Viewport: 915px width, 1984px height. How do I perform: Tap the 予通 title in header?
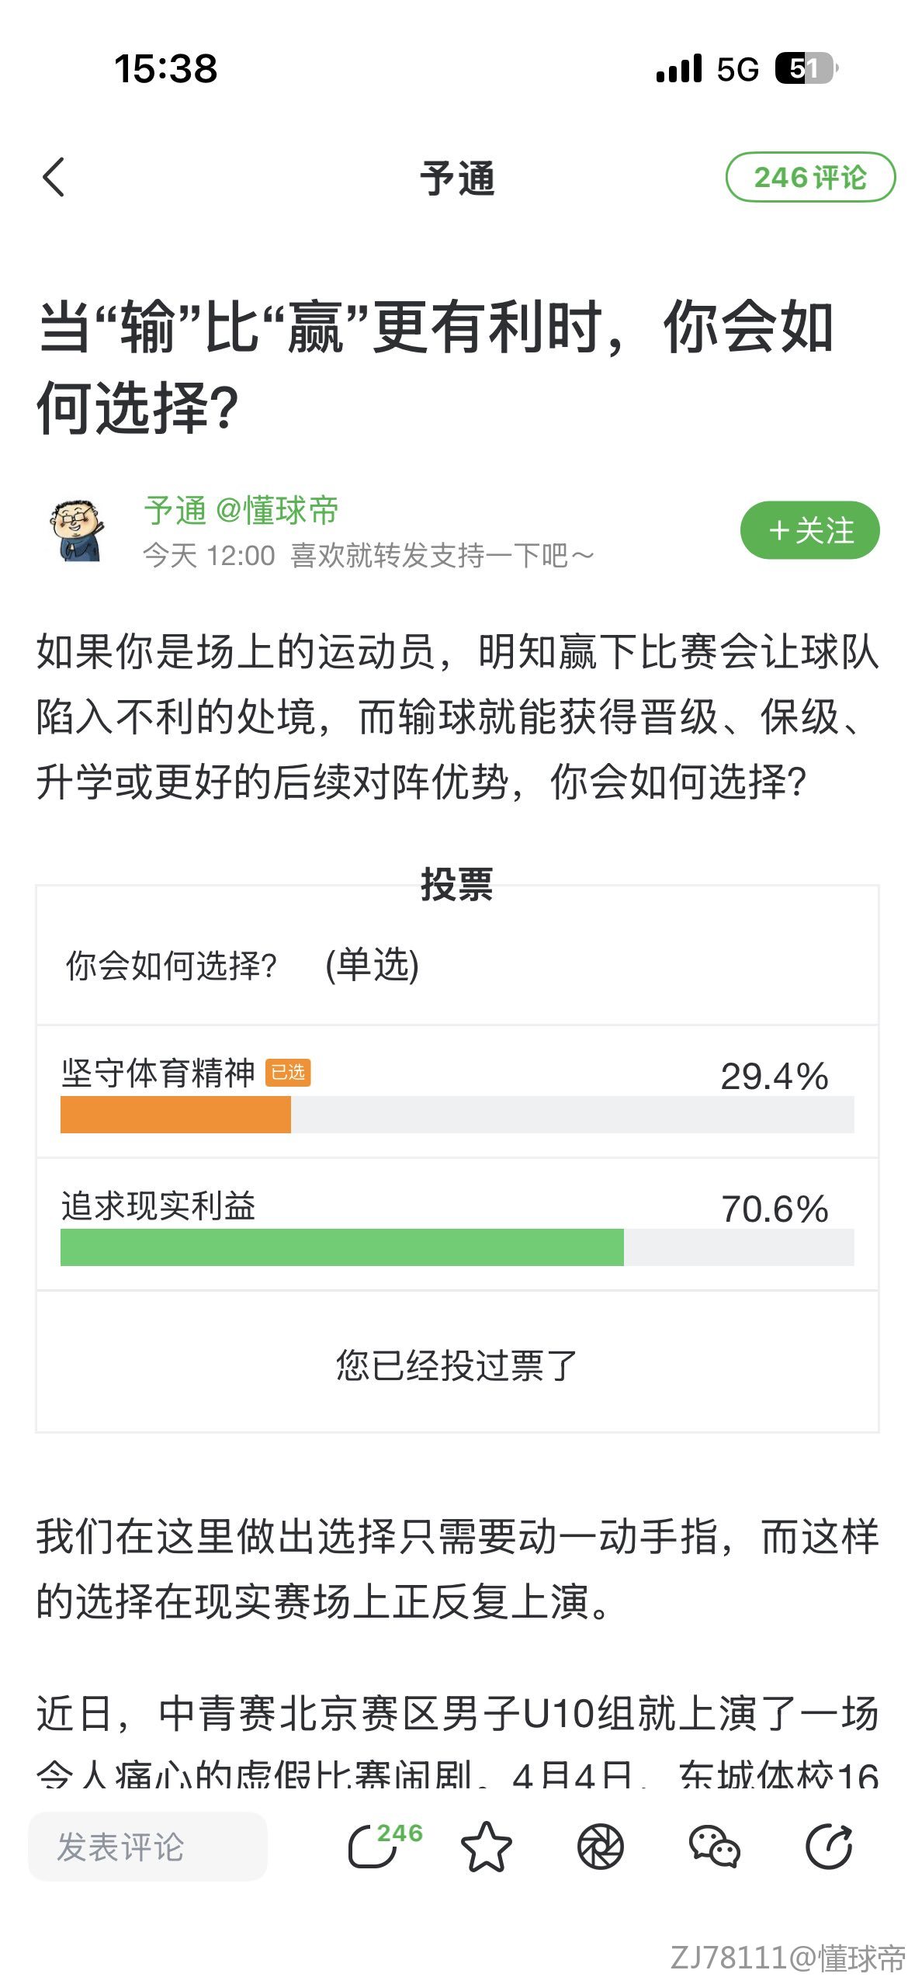[457, 179]
